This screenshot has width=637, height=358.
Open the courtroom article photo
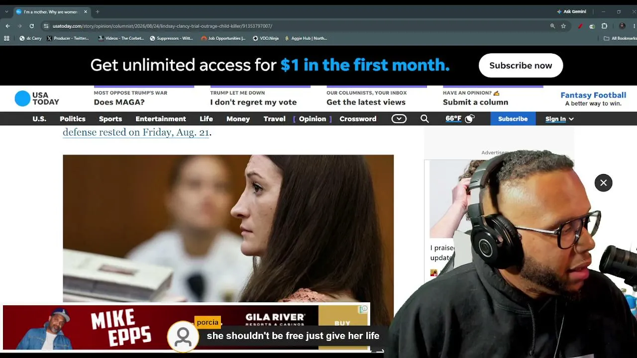[228, 228]
